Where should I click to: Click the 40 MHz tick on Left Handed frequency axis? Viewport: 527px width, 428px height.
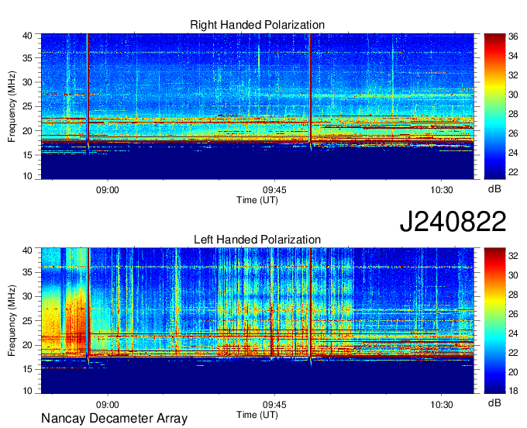point(27,250)
